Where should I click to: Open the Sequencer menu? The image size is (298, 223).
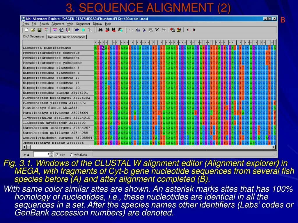[83, 24]
